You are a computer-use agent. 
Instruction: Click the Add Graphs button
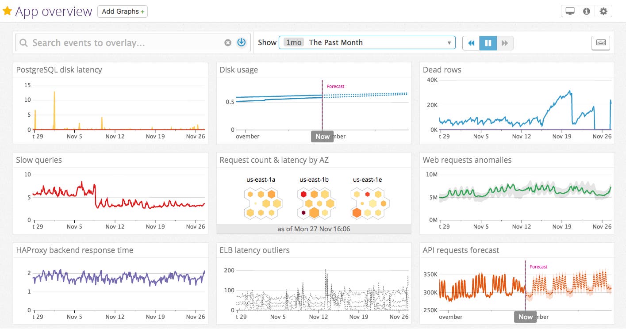[x=122, y=11]
